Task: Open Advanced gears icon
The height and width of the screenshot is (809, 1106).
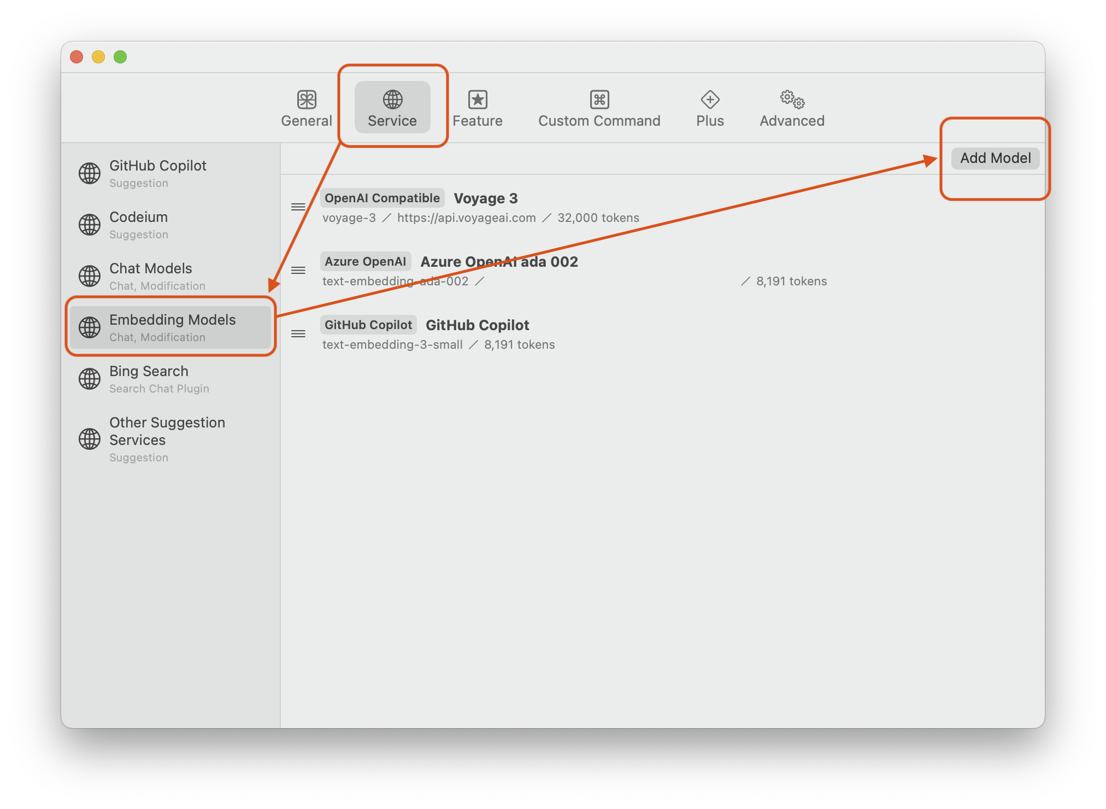Action: click(792, 99)
